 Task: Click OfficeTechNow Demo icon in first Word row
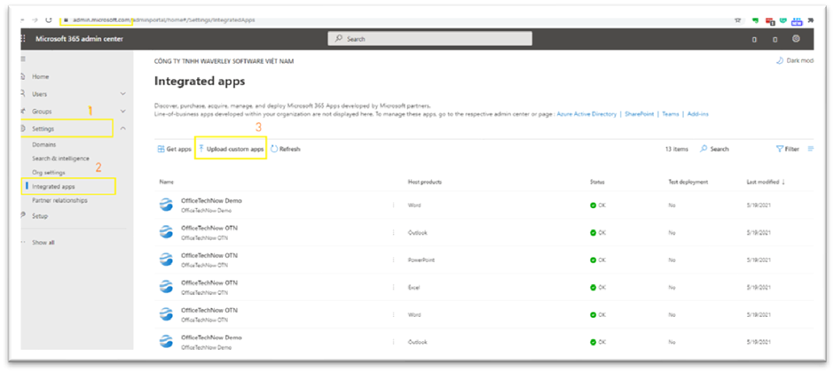pos(167,205)
